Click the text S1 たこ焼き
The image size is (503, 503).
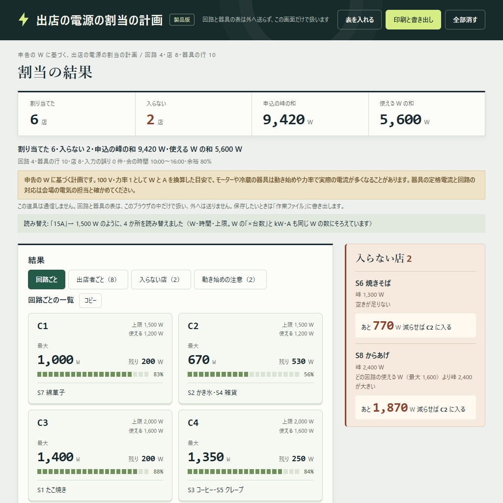pyautogui.click(x=52, y=490)
